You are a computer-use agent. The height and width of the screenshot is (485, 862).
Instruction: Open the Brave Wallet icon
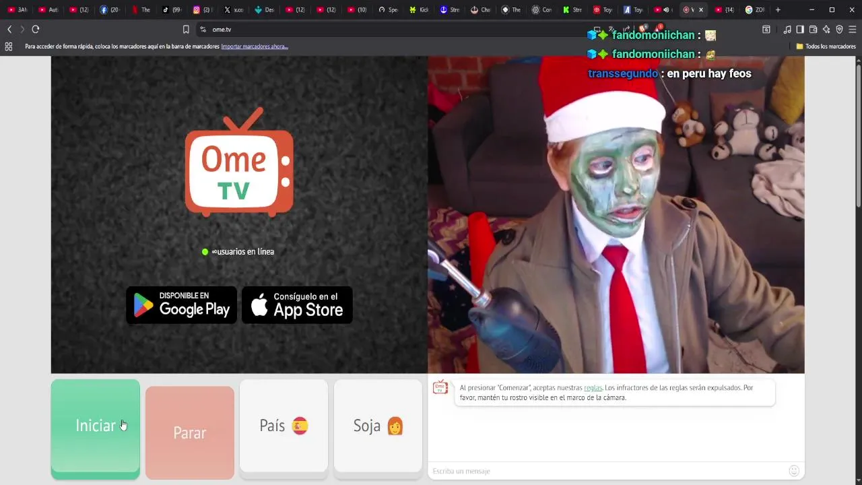[x=813, y=29]
